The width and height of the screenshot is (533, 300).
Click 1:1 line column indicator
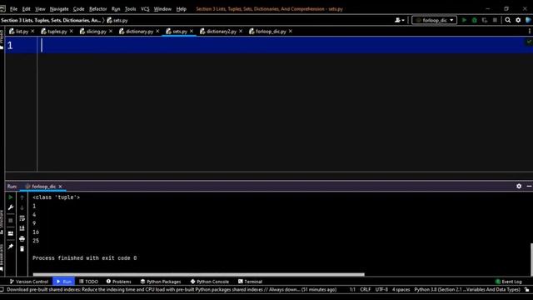[x=352, y=290]
